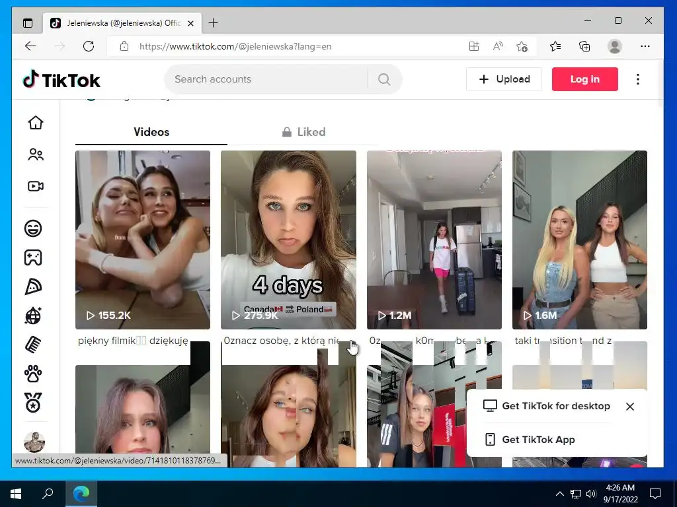Open video thumbnail with 1.2M views

tap(434, 240)
